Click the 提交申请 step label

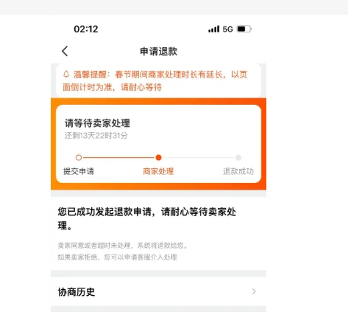coord(79,171)
